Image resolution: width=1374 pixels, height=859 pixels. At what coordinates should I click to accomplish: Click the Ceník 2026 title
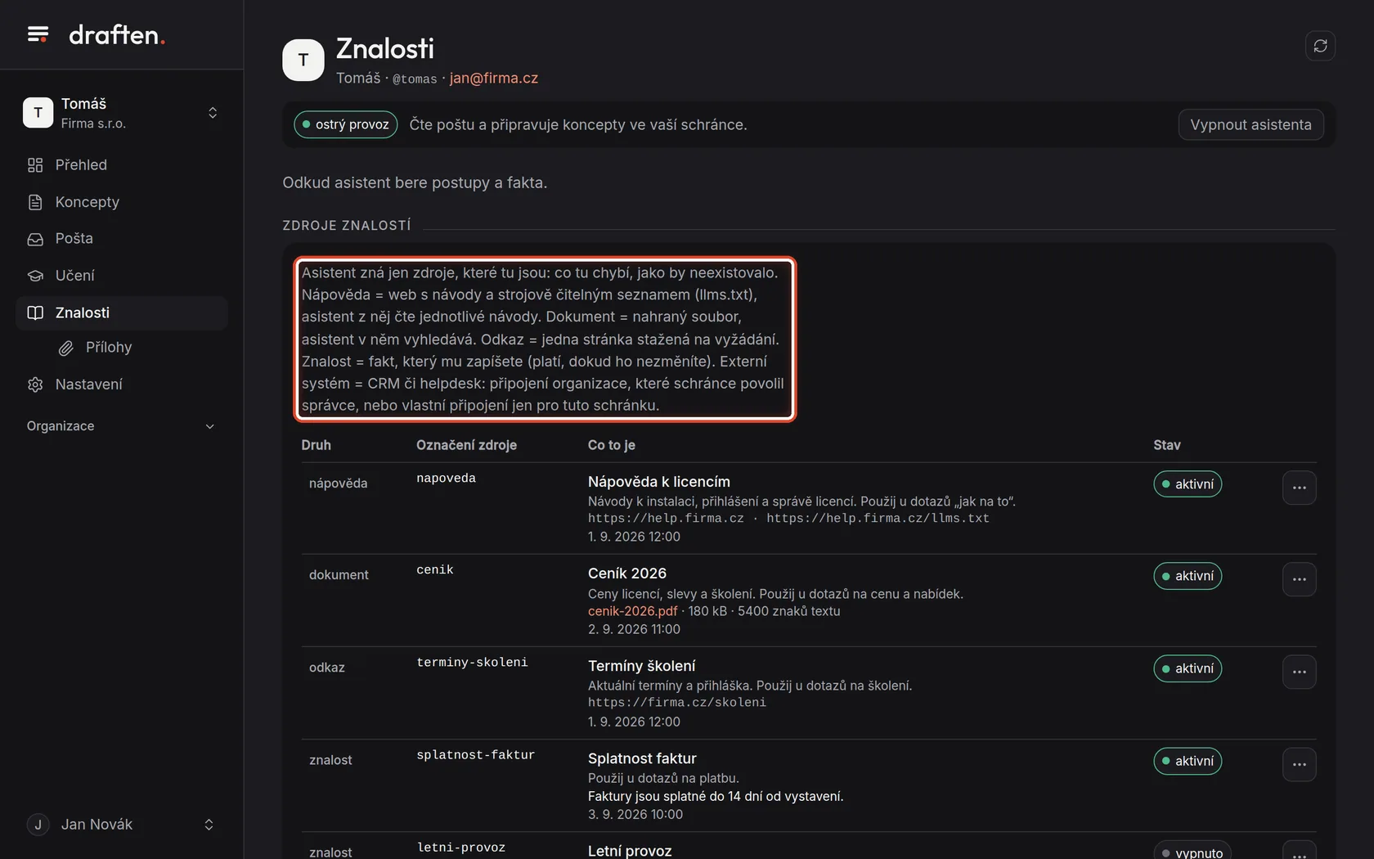(x=627, y=573)
